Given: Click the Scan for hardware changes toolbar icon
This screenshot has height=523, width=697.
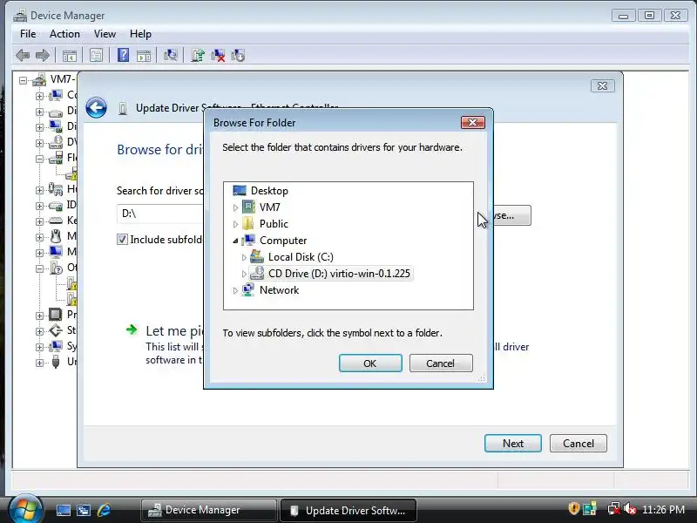Looking at the screenshot, I should [170, 55].
